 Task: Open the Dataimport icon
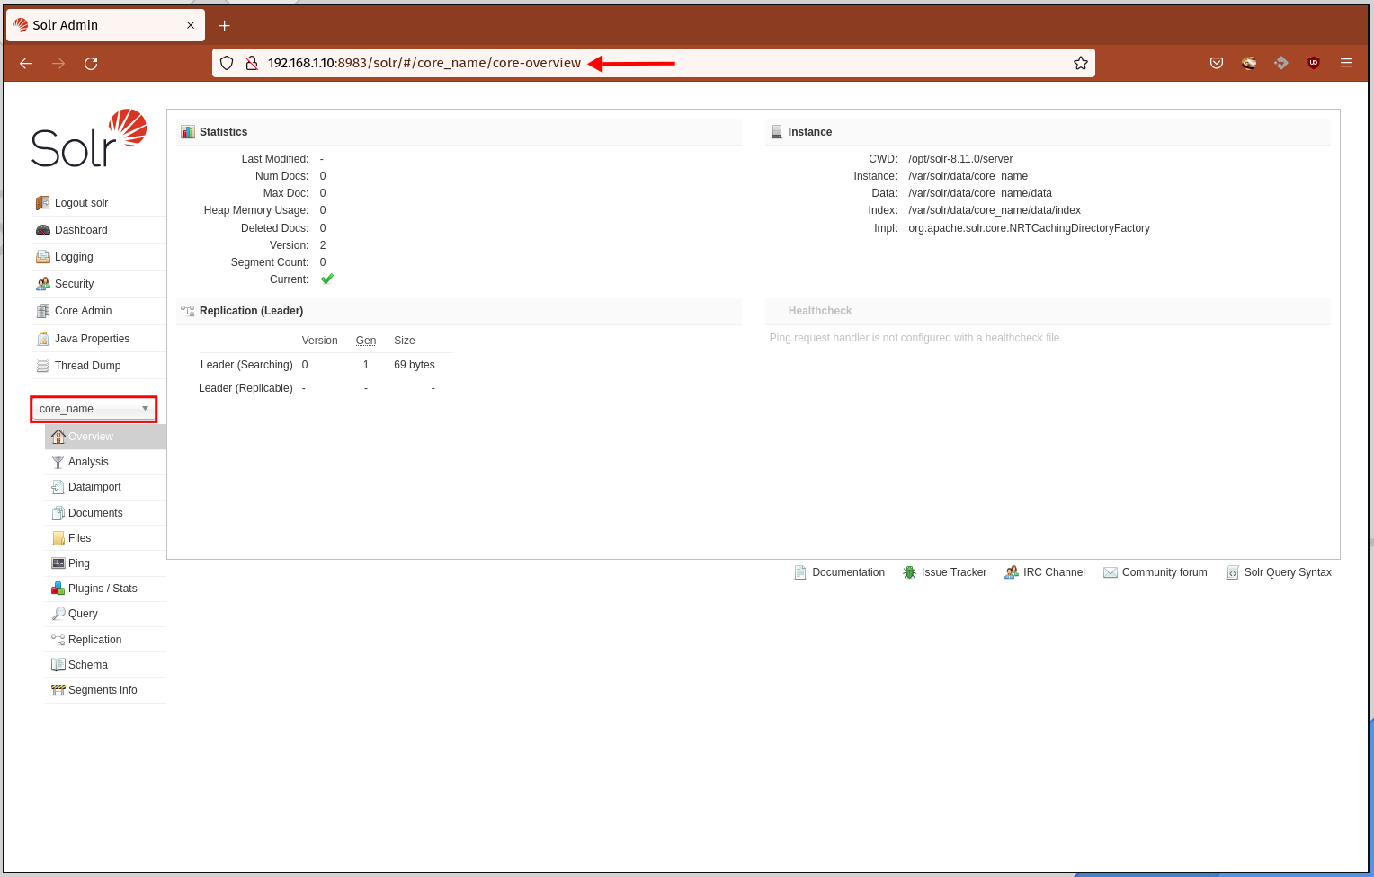tap(58, 487)
